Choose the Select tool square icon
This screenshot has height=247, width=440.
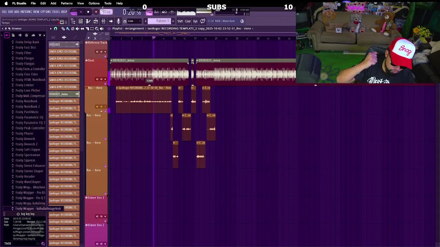click(x=92, y=29)
